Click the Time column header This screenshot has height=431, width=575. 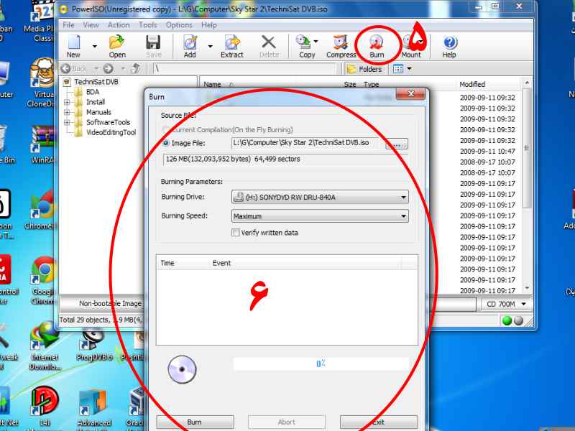pyautogui.click(x=183, y=263)
